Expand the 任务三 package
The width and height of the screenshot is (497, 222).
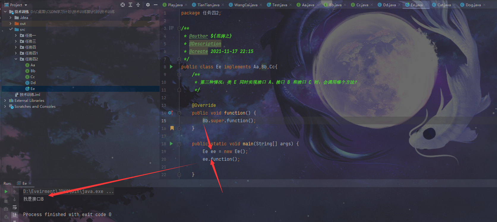click(16, 41)
